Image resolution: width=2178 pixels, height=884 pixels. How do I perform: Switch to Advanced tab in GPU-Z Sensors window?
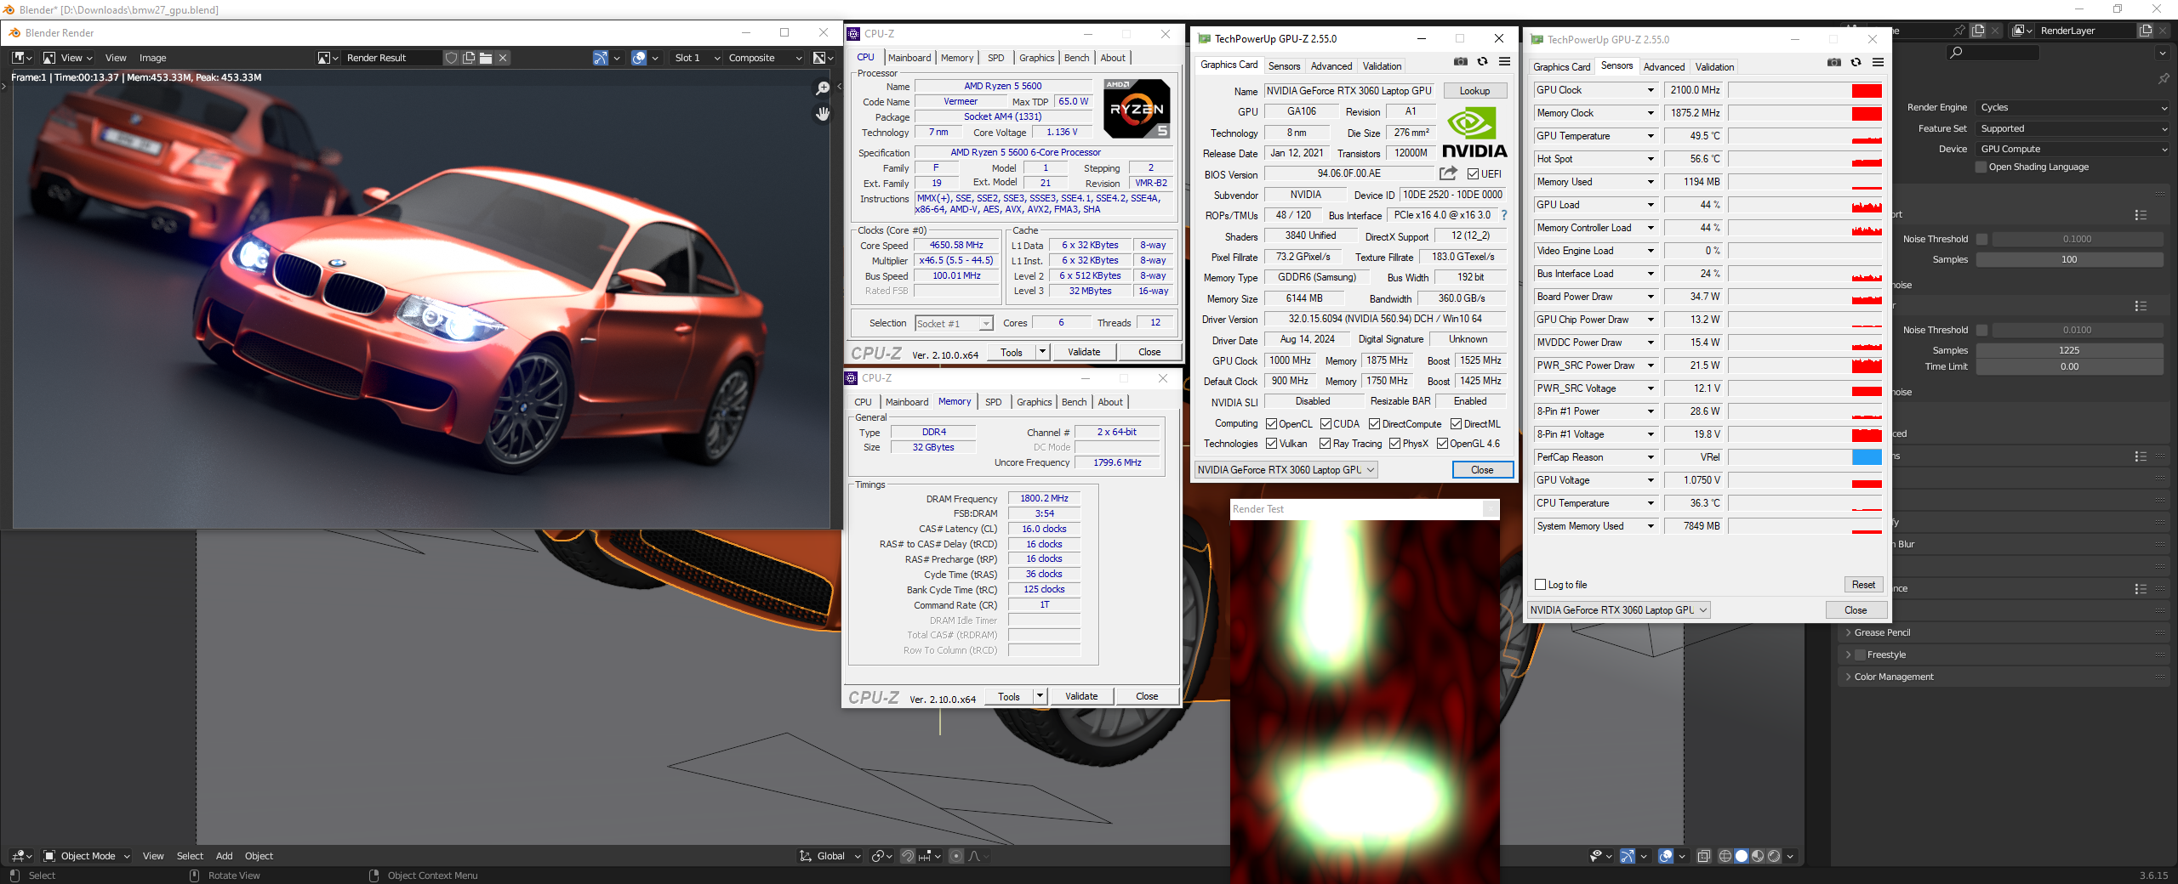pos(1664,67)
